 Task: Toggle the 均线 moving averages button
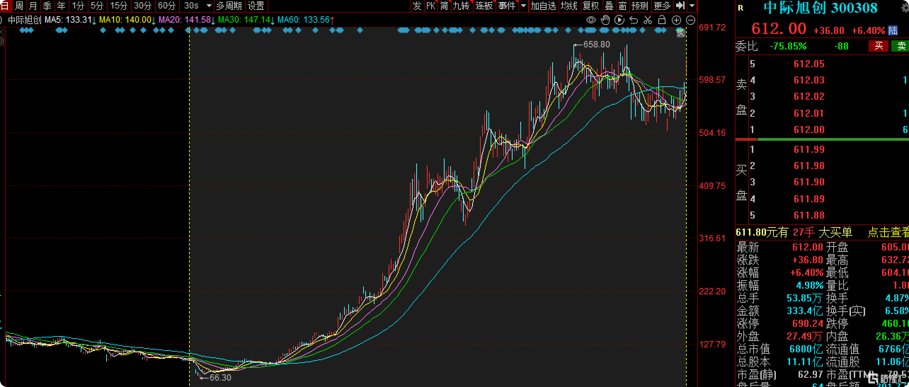[x=569, y=6]
